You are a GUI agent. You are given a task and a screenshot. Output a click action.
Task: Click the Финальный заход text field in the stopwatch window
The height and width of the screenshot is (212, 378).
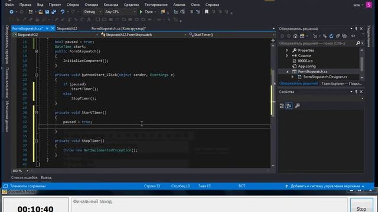[209, 205]
